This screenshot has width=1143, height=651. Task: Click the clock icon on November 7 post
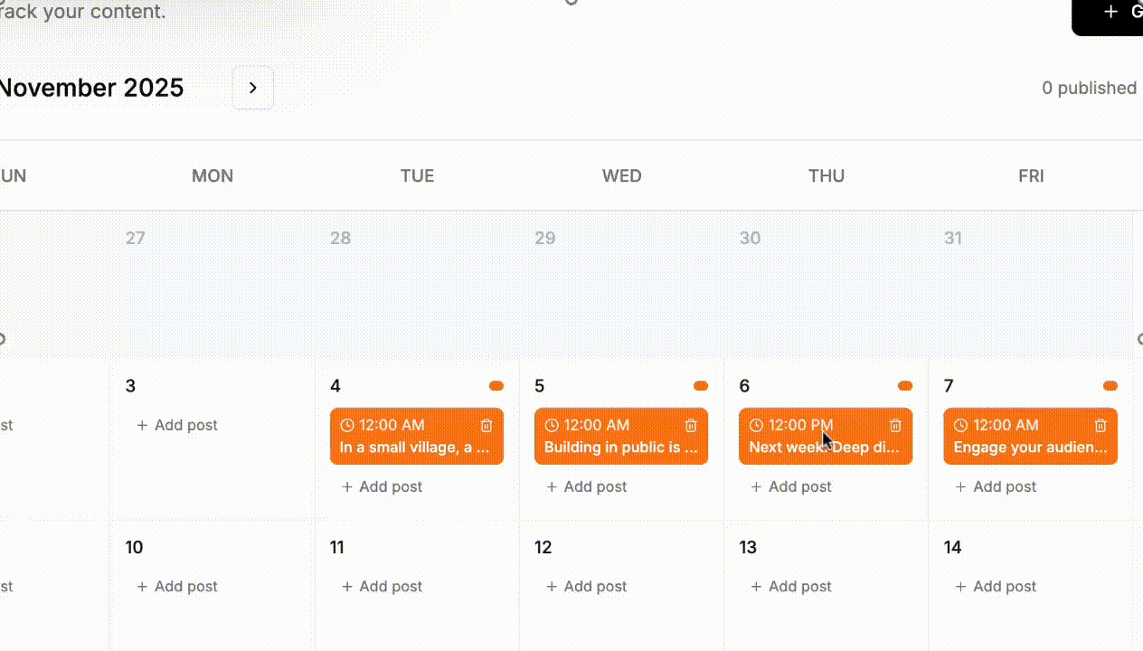(960, 425)
